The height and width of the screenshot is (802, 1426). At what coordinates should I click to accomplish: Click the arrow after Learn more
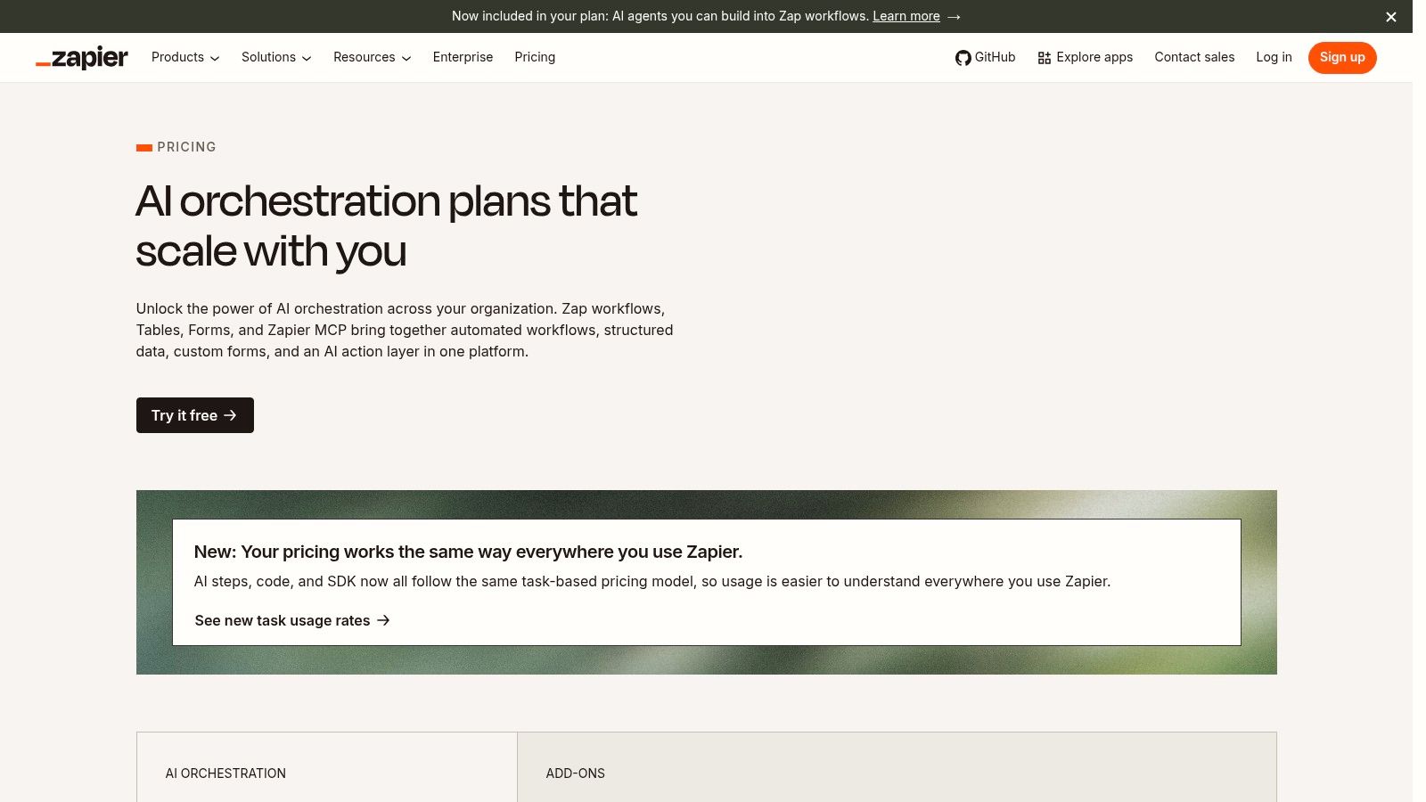tap(954, 17)
